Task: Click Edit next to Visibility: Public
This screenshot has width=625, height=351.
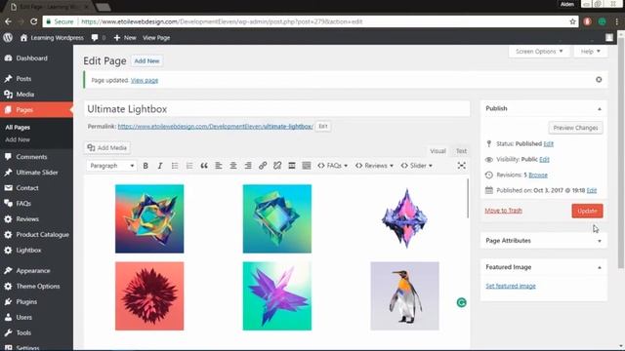Action: click(x=545, y=159)
